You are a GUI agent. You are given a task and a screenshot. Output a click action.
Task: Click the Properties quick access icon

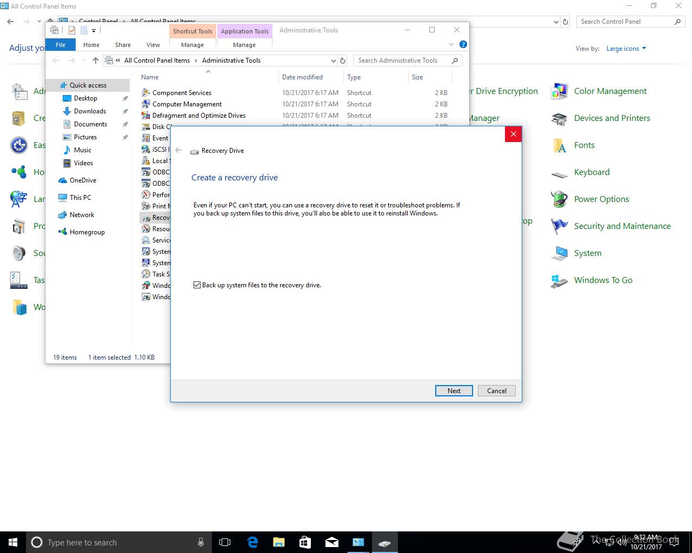click(72, 30)
